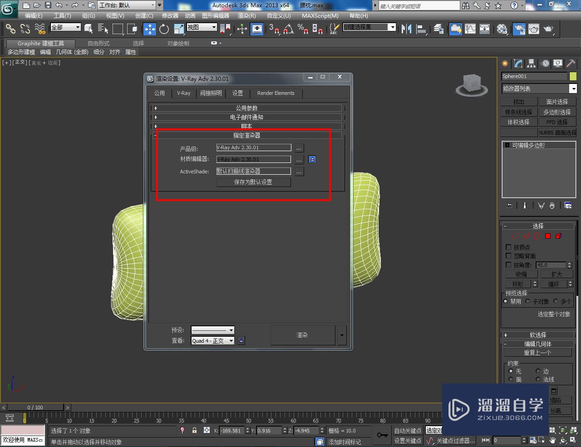Select the 子对象 preview selection radio

point(528,301)
